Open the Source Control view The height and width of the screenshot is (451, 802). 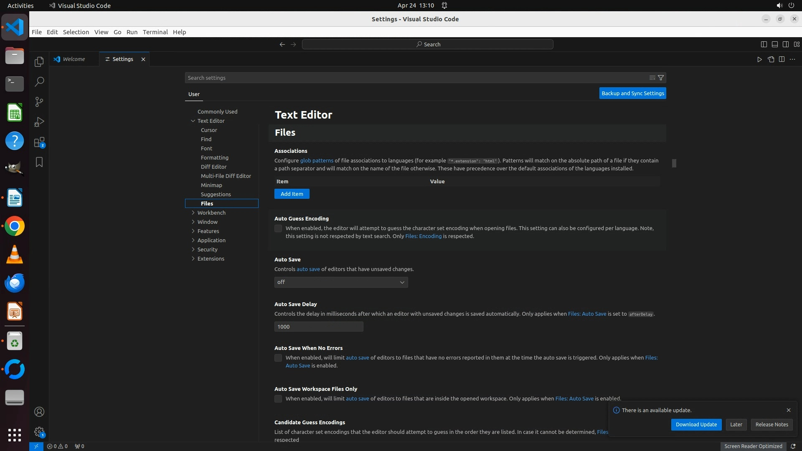[x=39, y=102]
